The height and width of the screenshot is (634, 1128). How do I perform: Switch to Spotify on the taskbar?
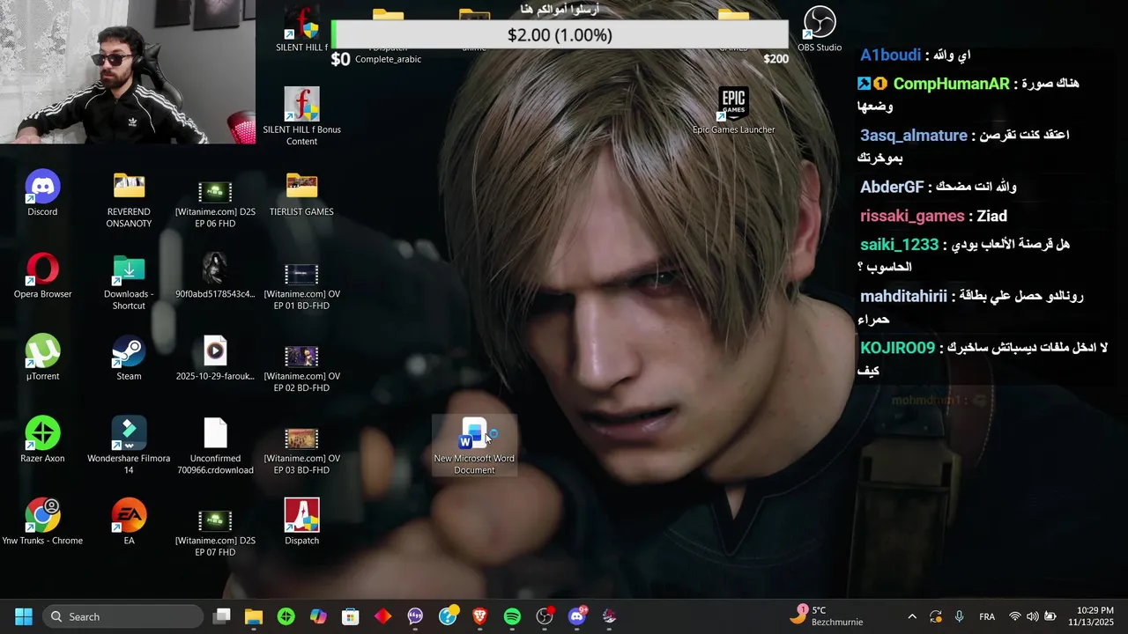point(512,616)
